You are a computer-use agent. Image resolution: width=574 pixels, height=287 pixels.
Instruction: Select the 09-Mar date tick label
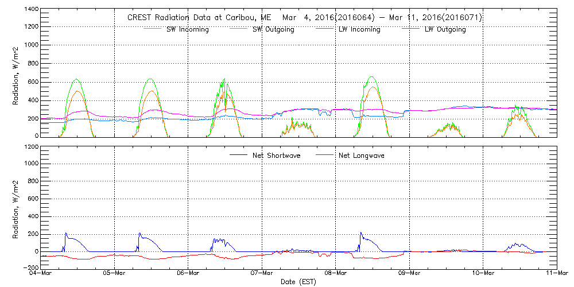(409, 274)
